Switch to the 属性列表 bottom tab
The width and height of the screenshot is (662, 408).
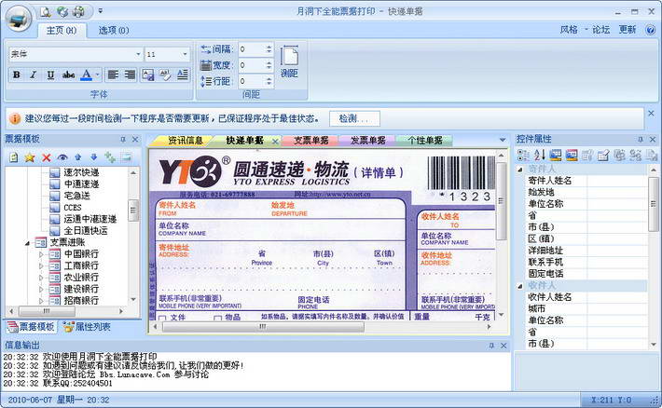(87, 327)
